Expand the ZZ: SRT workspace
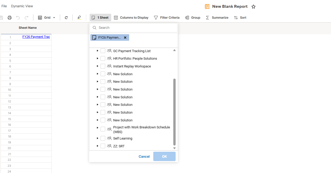 point(97,146)
